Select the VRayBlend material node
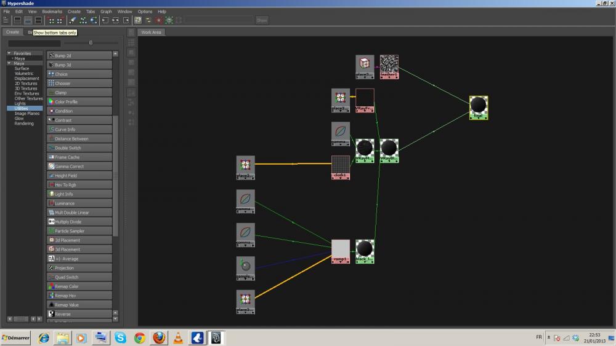This screenshot has height=346, width=616. pyautogui.click(x=389, y=151)
